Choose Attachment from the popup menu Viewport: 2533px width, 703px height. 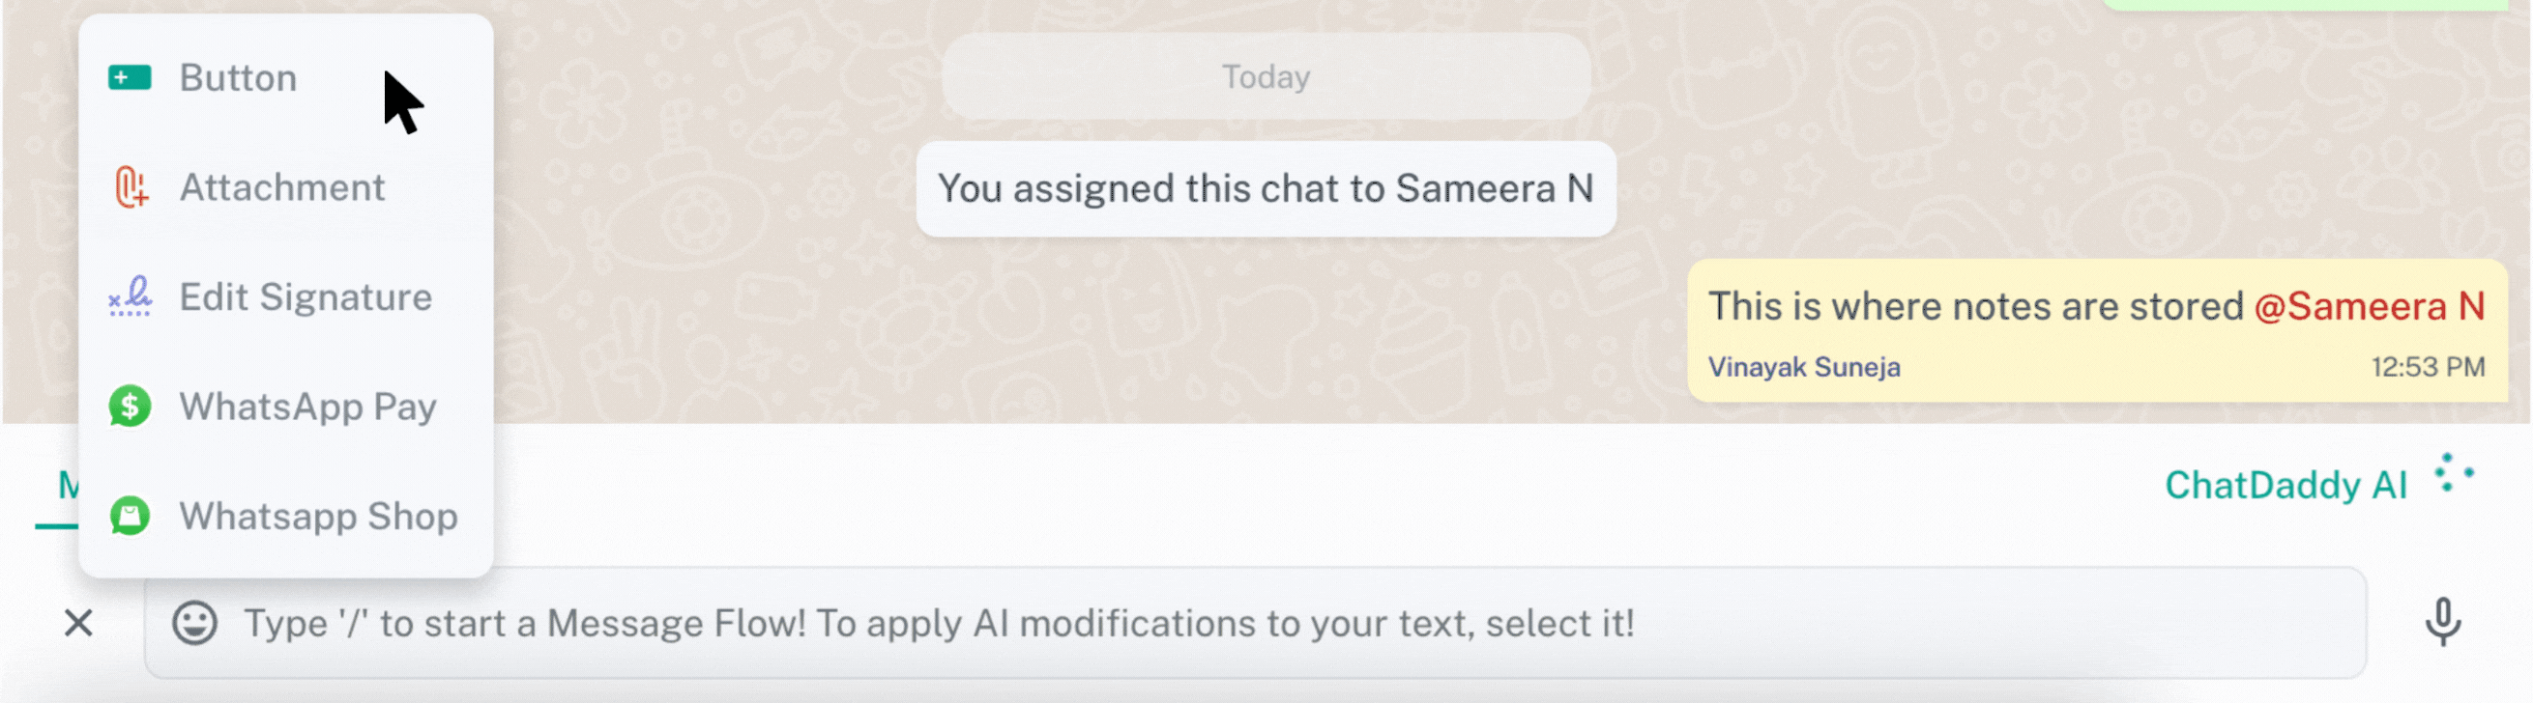click(282, 187)
